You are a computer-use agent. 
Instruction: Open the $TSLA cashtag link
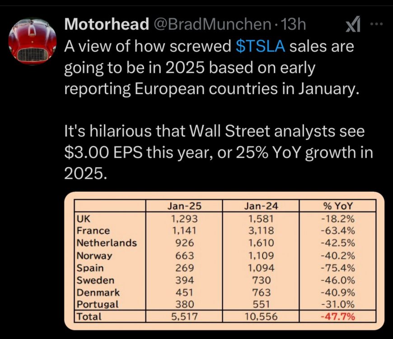pos(261,46)
